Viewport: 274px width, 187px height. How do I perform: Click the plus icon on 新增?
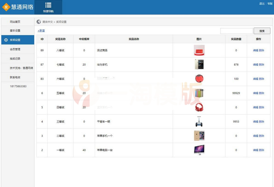click(38, 31)
